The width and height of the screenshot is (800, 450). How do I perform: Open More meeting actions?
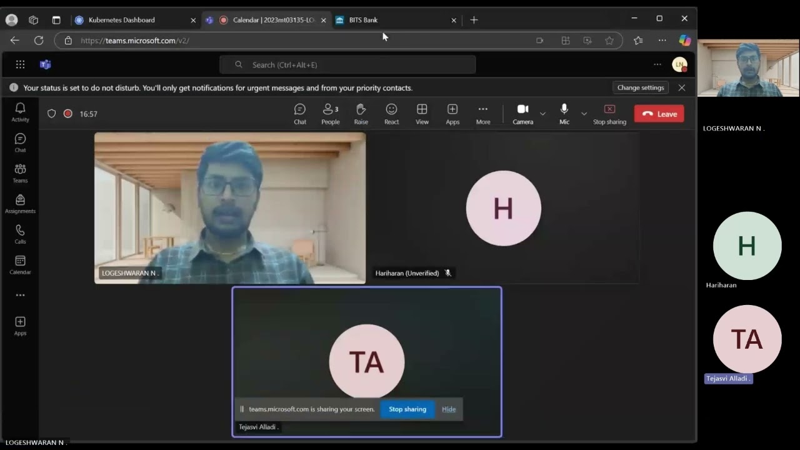[x=483, y=114]
